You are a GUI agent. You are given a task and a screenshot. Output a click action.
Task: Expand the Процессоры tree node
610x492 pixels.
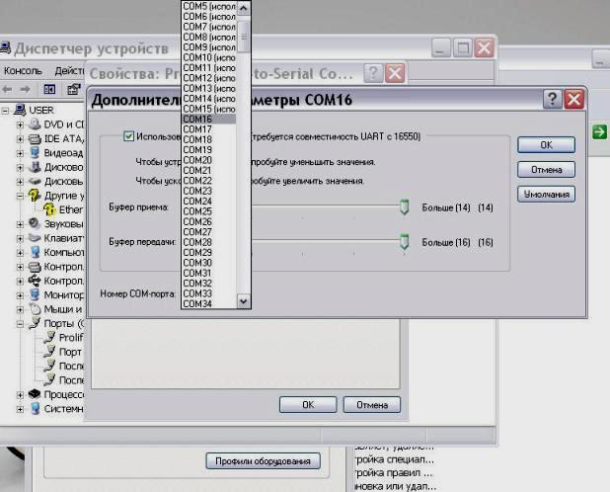20,395
